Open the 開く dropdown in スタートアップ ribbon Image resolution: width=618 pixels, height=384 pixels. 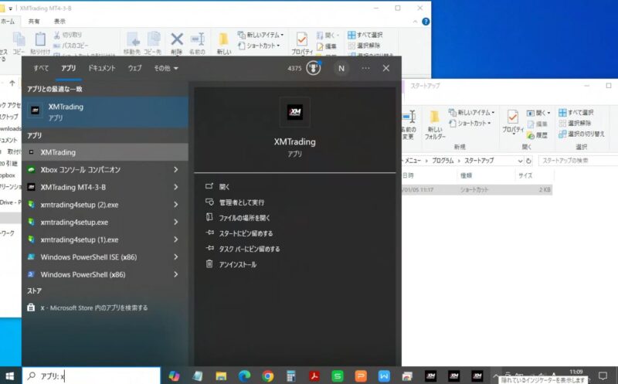pos(538,113)
